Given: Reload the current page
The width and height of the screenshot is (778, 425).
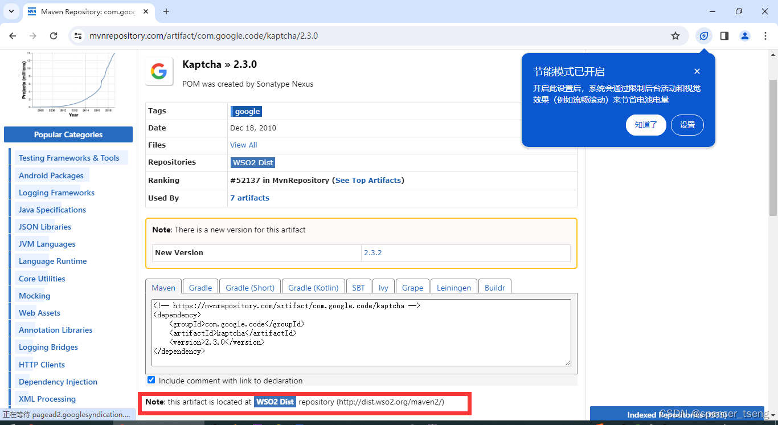Looking at the screenshot, I should (x=54, y=35).
